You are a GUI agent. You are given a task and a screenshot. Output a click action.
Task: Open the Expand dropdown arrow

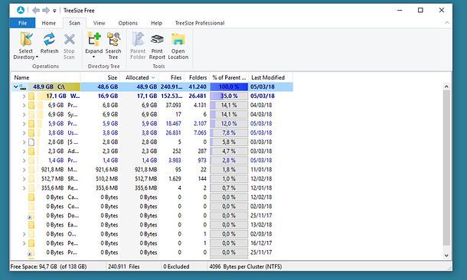[x=94, y=57]
